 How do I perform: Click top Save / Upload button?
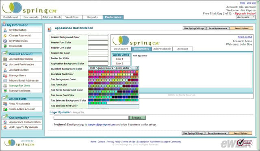coord(241,28)
